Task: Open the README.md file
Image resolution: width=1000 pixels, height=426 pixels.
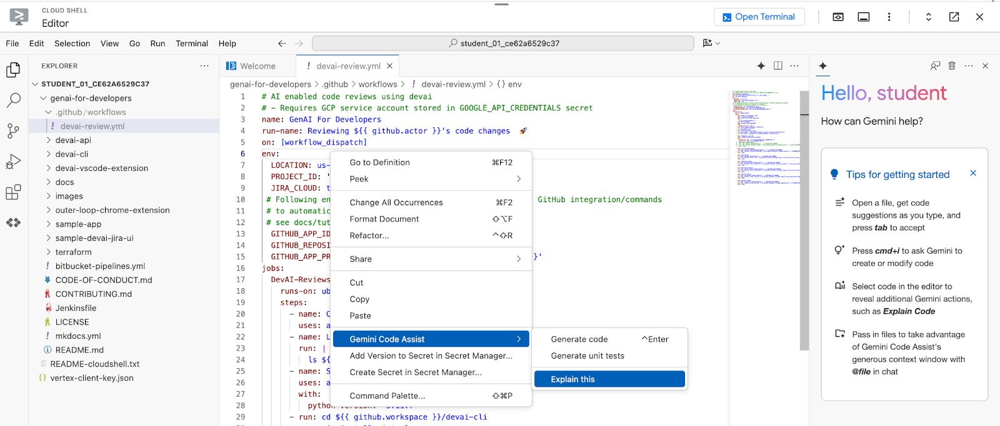Action: [79, 351]
